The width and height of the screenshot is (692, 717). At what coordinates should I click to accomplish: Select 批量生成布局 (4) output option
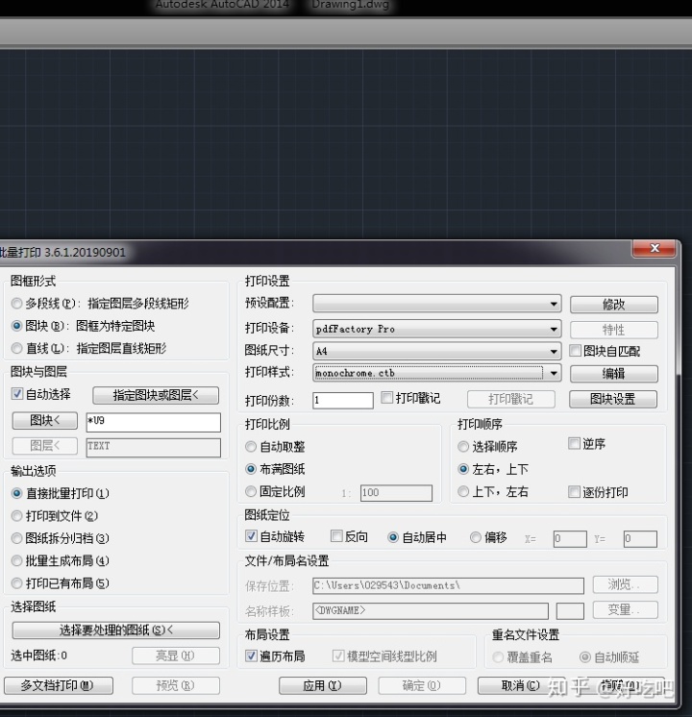tap(17, 560)
